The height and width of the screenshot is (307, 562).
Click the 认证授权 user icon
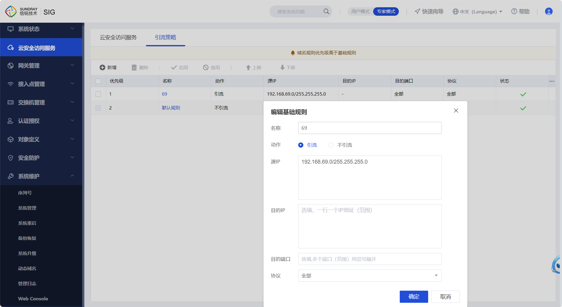click(x=11, y=121)
